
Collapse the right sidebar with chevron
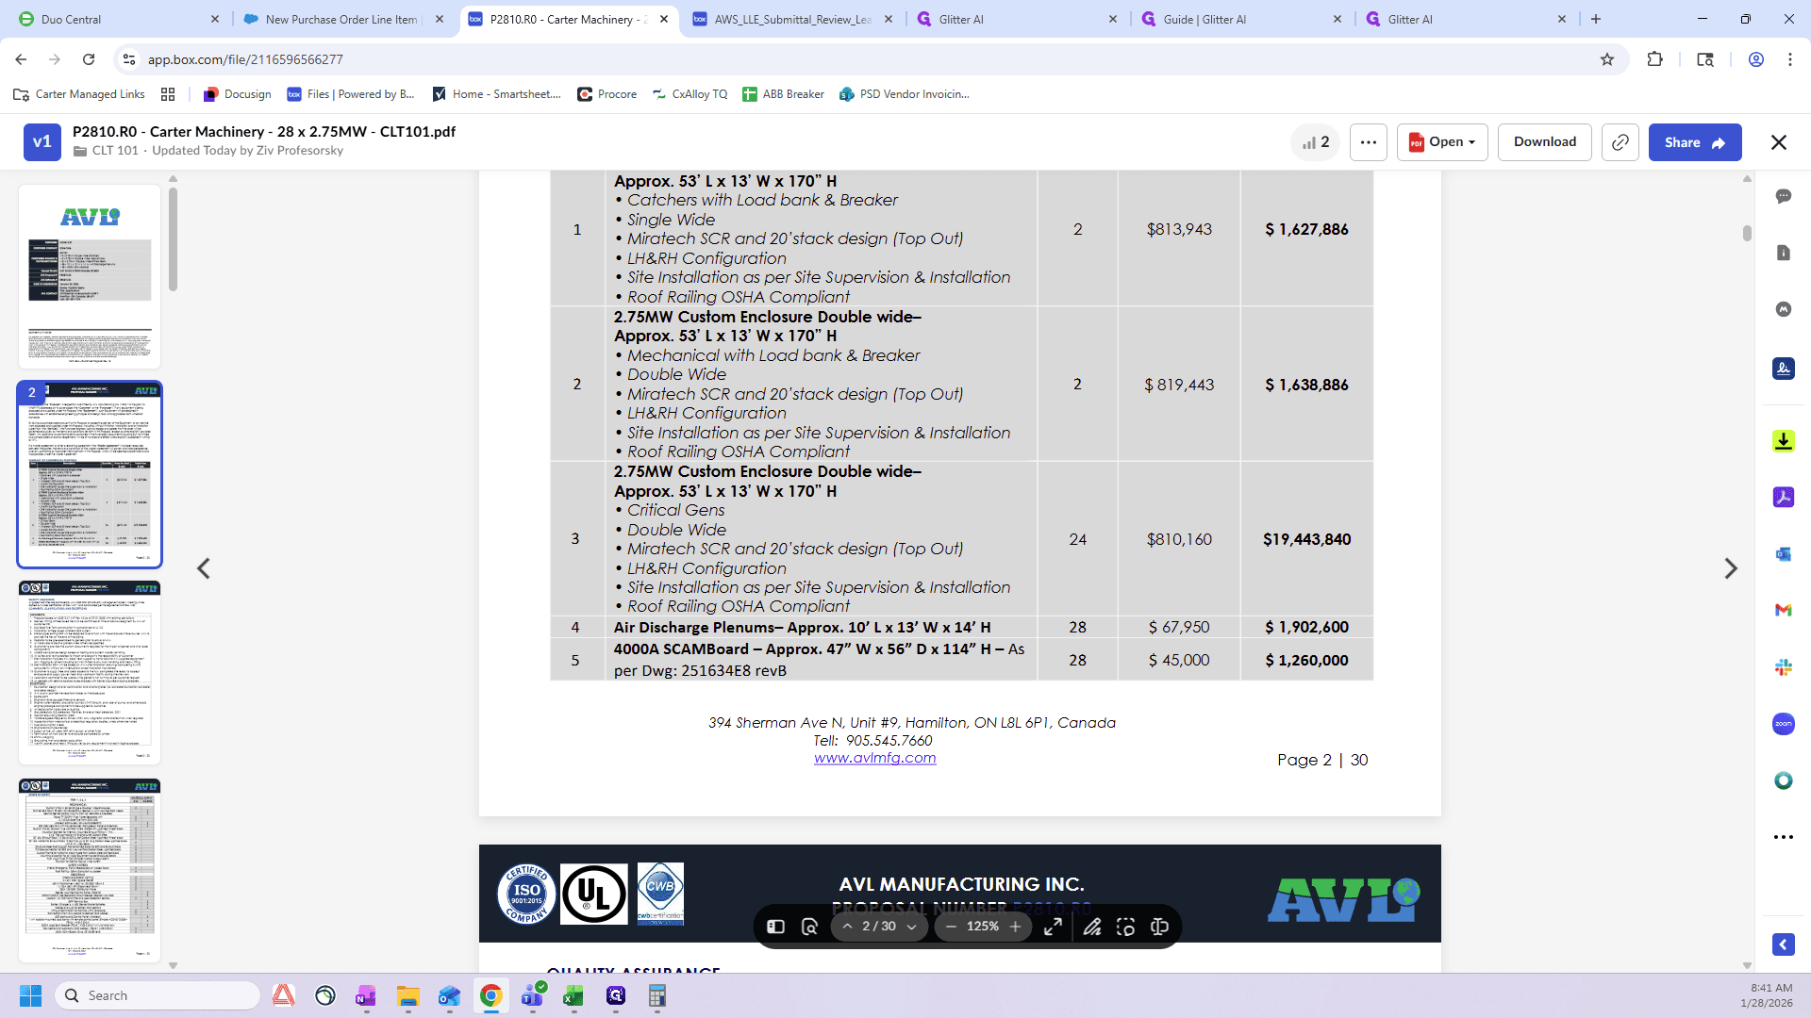[1783, 944]
